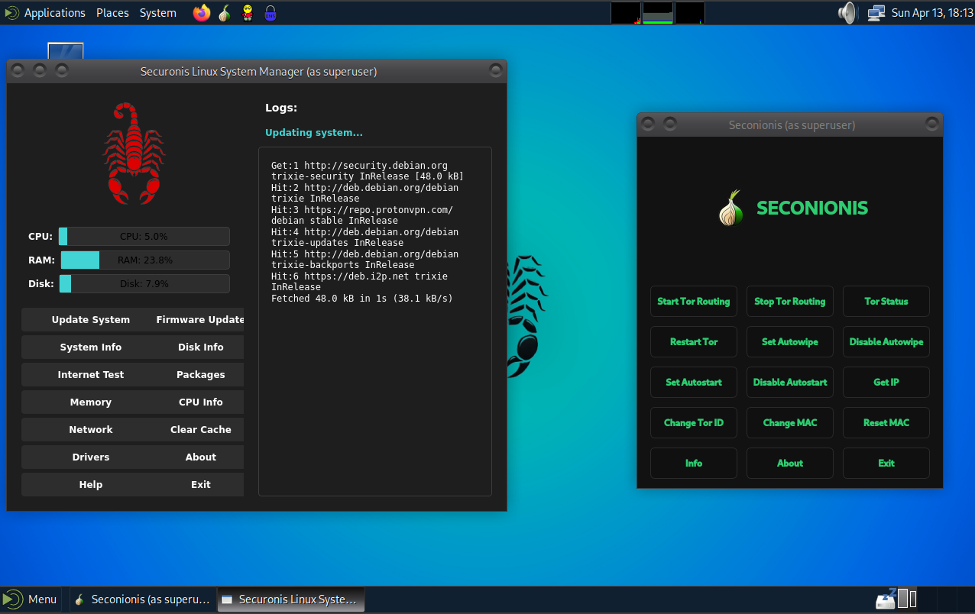Click the 'Updating system...' status text
The height and width of the screenshot is (614, 975).
click(314, 133)
